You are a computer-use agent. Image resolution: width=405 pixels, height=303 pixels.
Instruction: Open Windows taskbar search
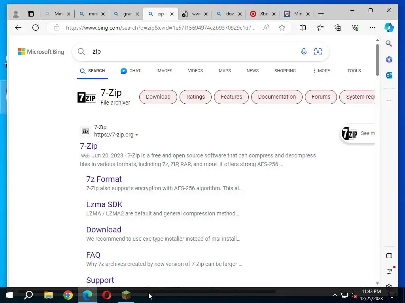[x=28, y=295]
